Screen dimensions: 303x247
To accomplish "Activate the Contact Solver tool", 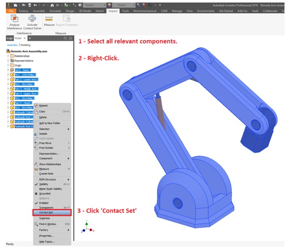I will pyautogui.click(x=33, y=21).
